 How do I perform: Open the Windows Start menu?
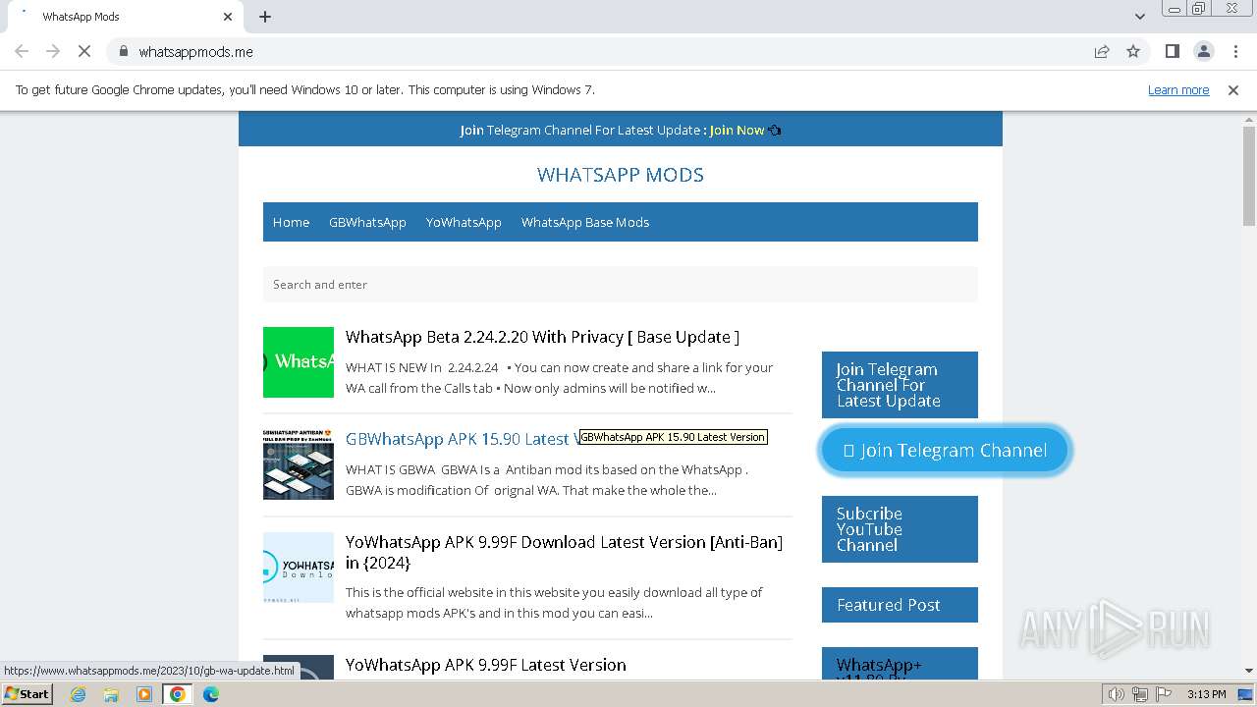[x=27, y=694]
